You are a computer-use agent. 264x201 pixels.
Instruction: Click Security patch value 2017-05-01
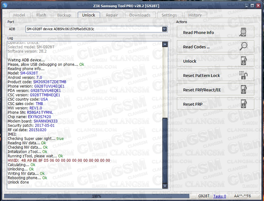click(44, 126)
